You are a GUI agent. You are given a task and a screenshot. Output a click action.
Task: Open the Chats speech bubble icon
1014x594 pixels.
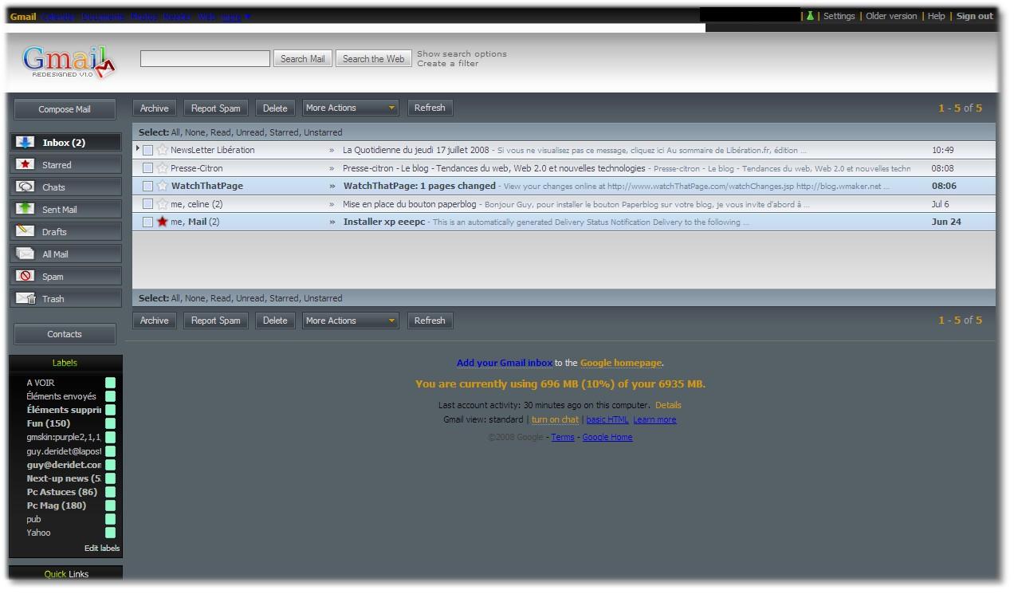coord(26,187)
